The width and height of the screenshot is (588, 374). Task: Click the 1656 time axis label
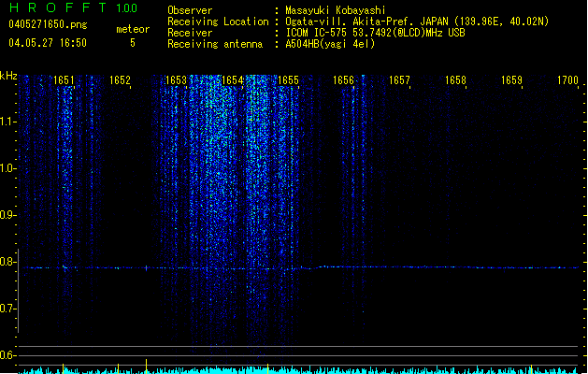343,80
